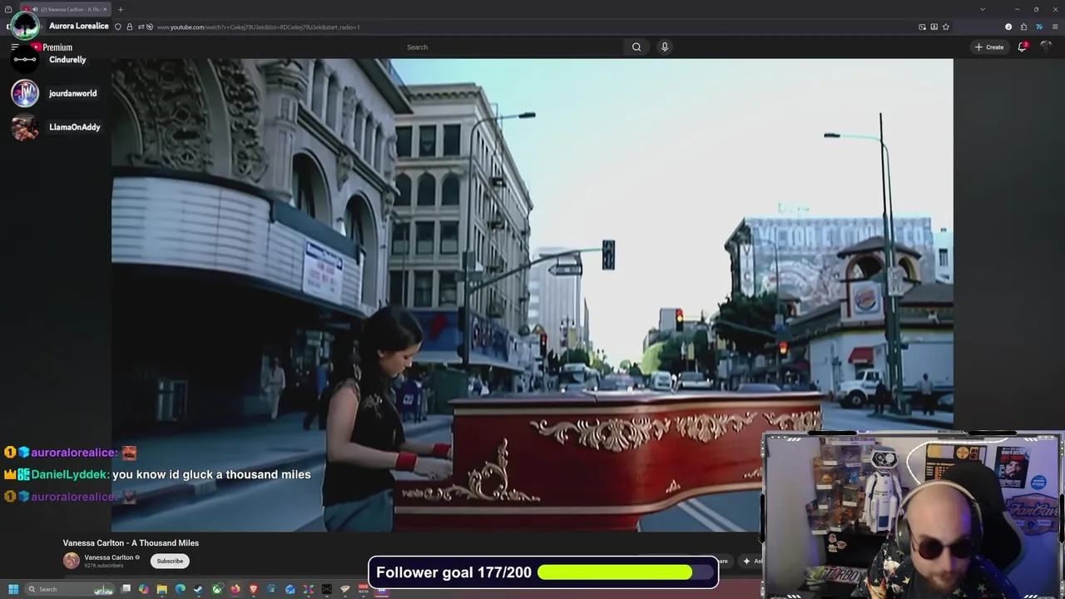The height and width of the screenshot is (599, 1065).
Task: Open the browser extensions puzzle icon
Action: (1023, 27)
